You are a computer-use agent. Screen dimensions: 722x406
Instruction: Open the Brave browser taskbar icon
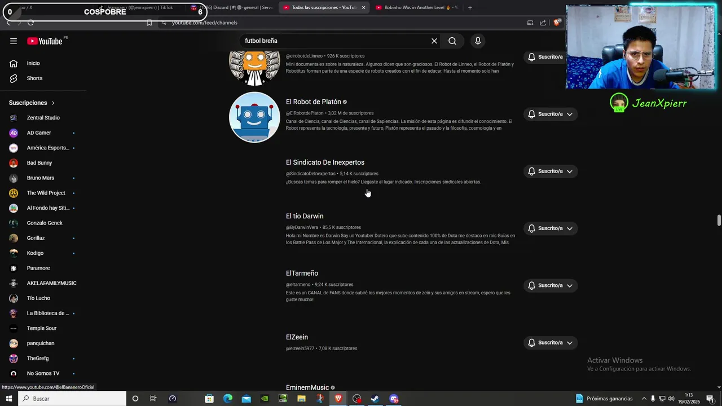pos(338,399)
